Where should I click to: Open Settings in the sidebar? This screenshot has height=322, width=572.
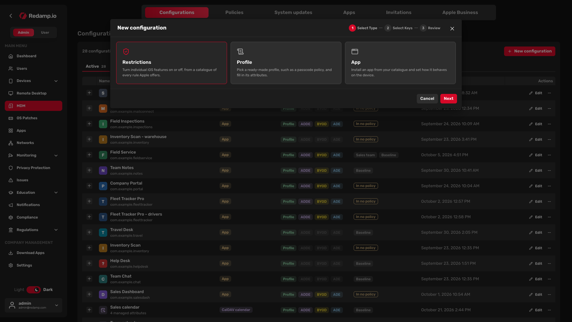point(33,265)
